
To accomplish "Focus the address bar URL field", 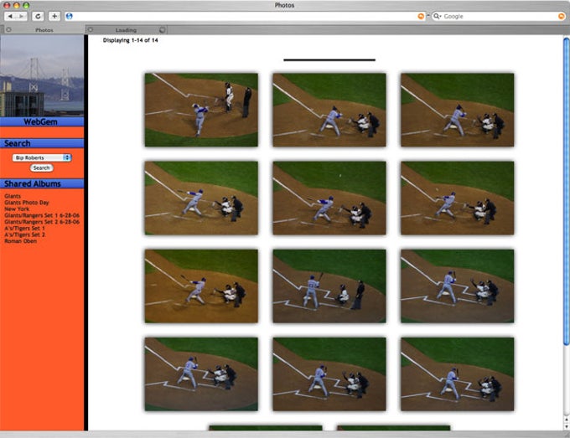I will click(x=244, y=17).
